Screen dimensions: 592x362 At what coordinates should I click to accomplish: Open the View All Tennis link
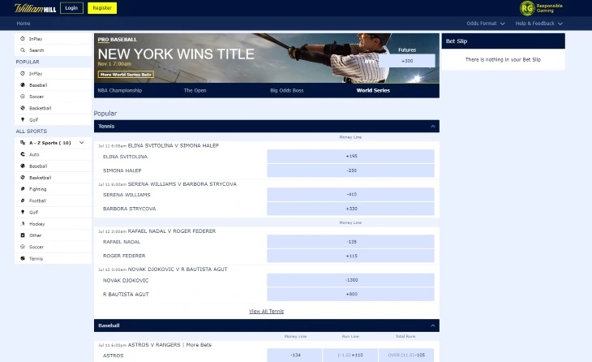[x=266, y=312]
